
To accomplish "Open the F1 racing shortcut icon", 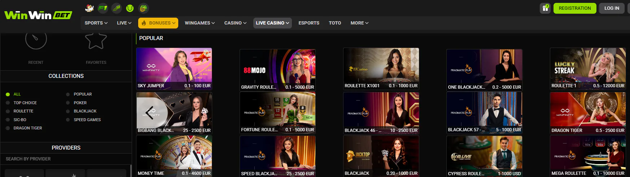I will 103,8.
